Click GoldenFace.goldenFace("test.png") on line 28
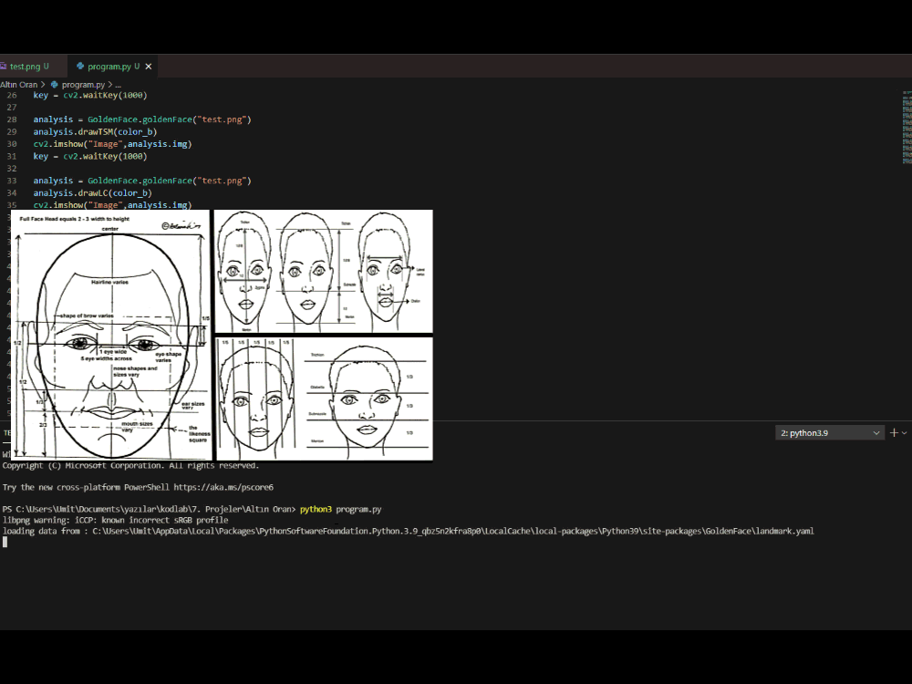 coord(170,119)
